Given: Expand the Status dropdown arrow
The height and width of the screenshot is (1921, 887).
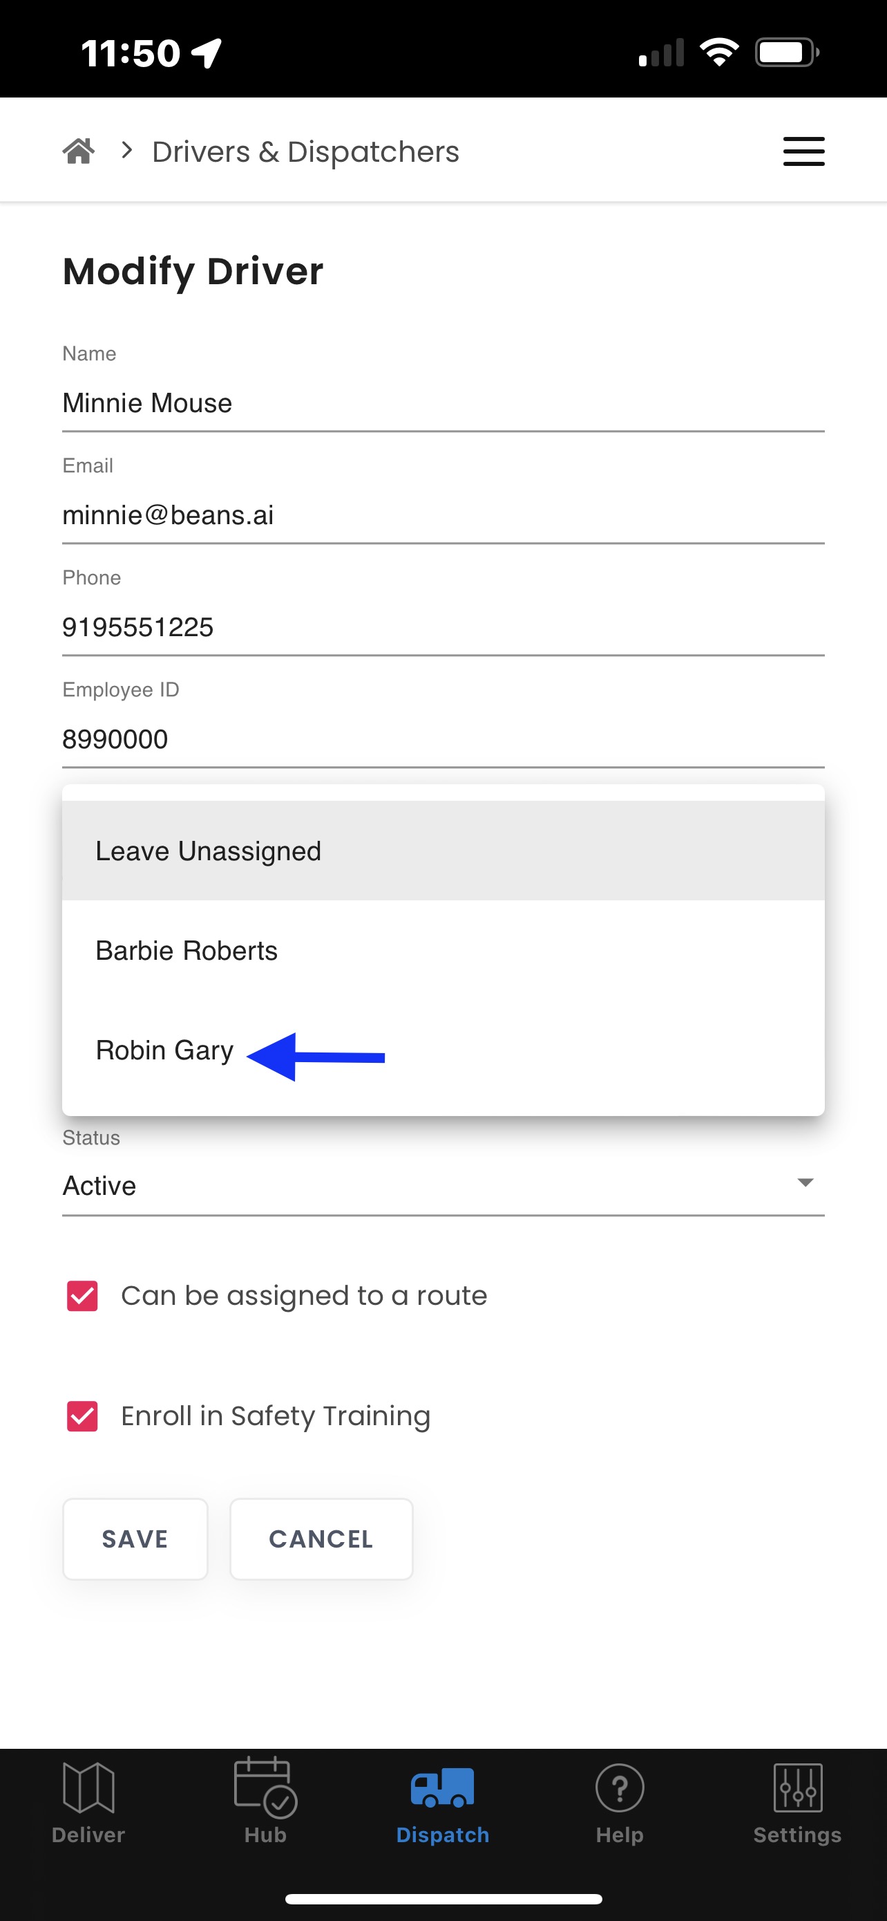Looking at the screenshot, I should tap(804, 1183).
